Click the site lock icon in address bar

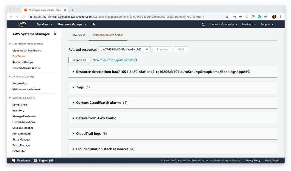(x=31, y=17)
